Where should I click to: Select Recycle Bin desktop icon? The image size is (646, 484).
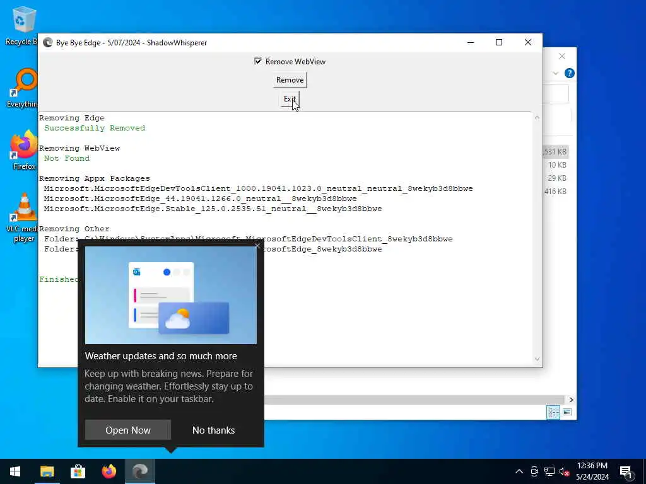coord(23,25)
